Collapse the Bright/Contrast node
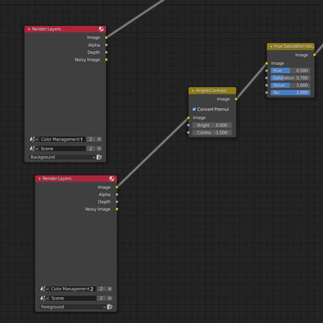323x323 pixels. 193,91
